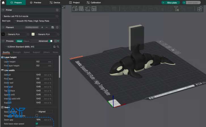Remove a filament with the minus icon
Screen dimensions: 206x127
click(47, 27)
